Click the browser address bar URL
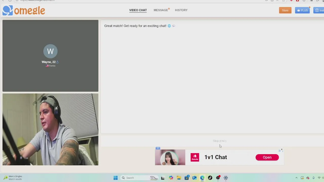The height and width of the screenshot is (182, 324). click(37, 1)
